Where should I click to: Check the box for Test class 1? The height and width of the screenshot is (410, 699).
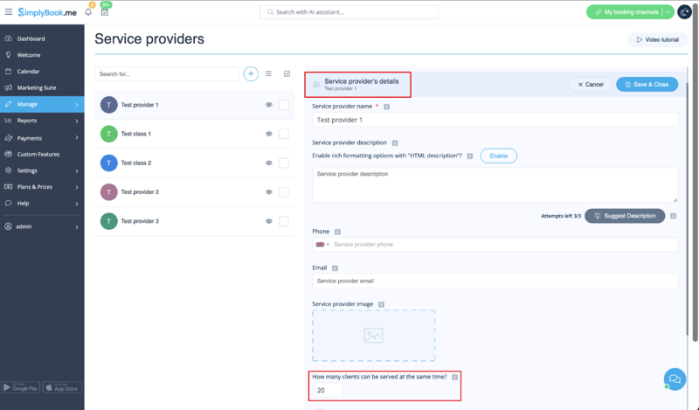283,134
